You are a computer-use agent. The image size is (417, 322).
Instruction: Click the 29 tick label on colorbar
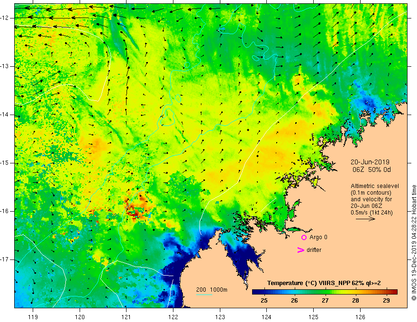click(386, 301)
